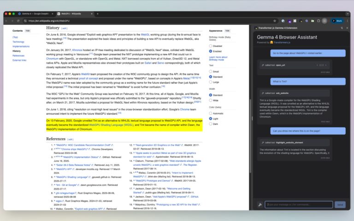Open a new browser tab
This screenshot has height=221, width=354.
pyautogui.click(x=98, y=14)
